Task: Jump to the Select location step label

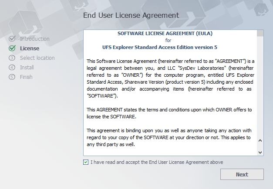Action: click(37, 58)
